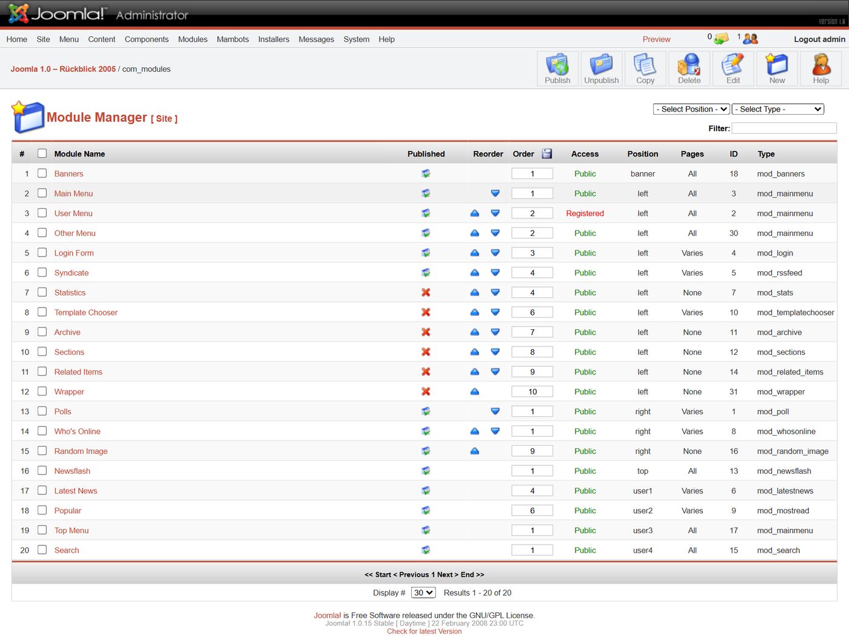Publish Wrapper module via red X icon

[426, 391]
